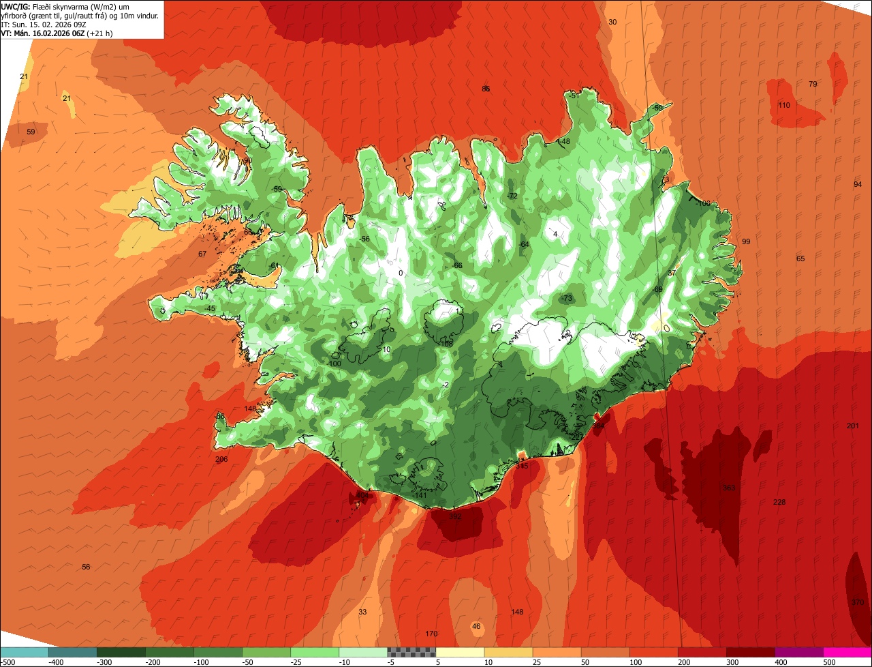Image resolution: width=872 pixels, height=667 pixels.
Task: Click the '-66' value on the map
Action: pos(457,265)
